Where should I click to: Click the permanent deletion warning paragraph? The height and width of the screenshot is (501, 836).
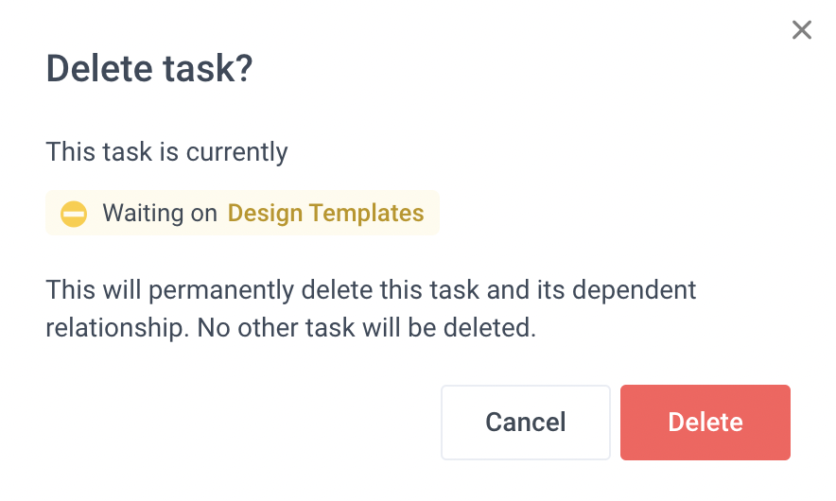371,308
